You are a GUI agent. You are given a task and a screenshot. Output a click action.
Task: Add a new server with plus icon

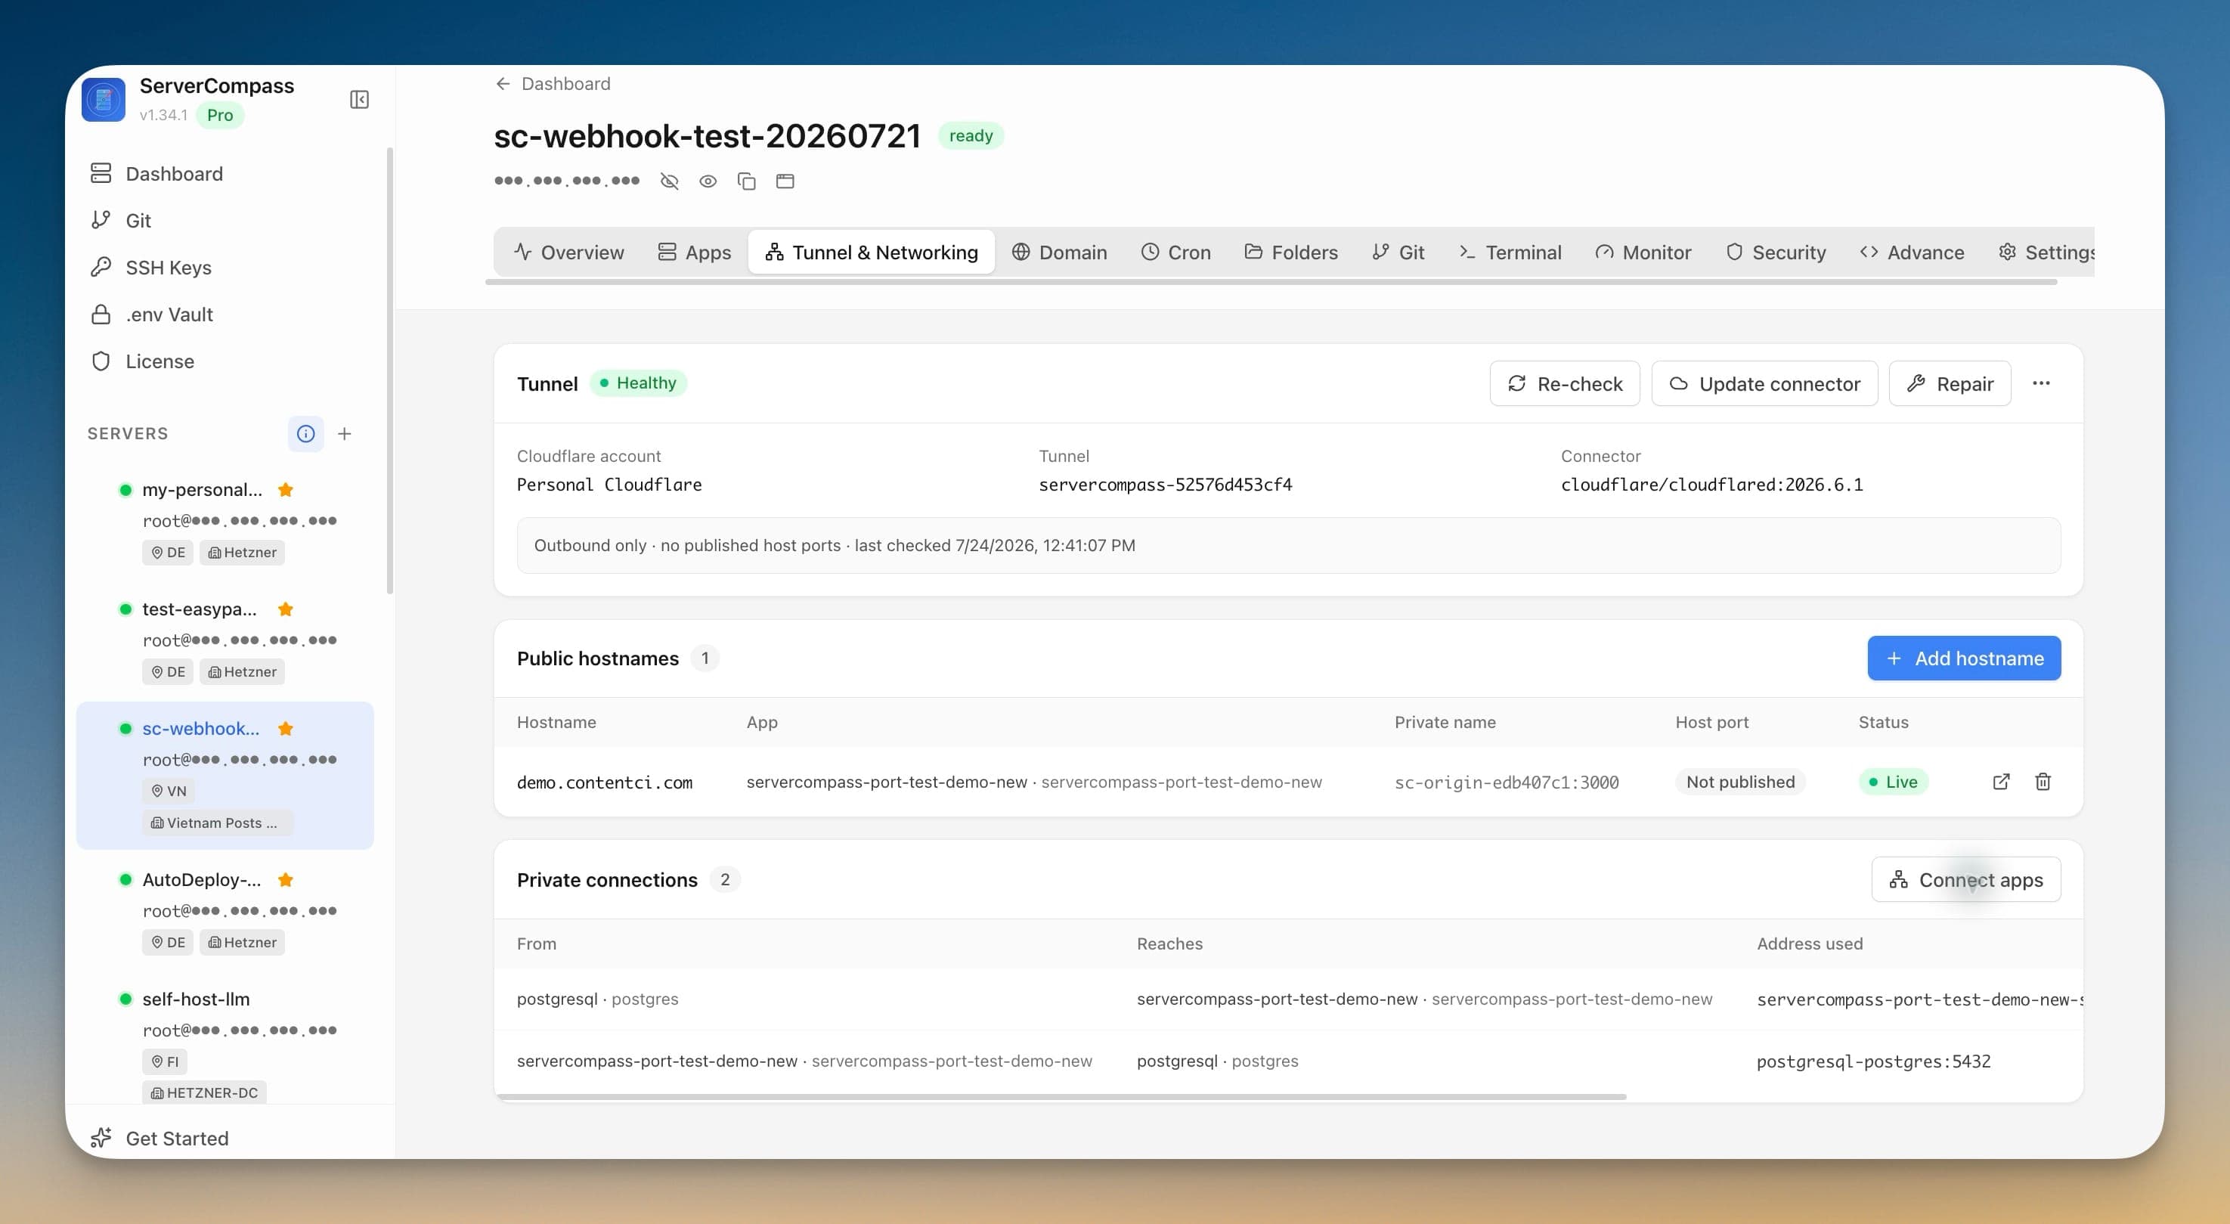pyautogui.click(x=345, y=434)
